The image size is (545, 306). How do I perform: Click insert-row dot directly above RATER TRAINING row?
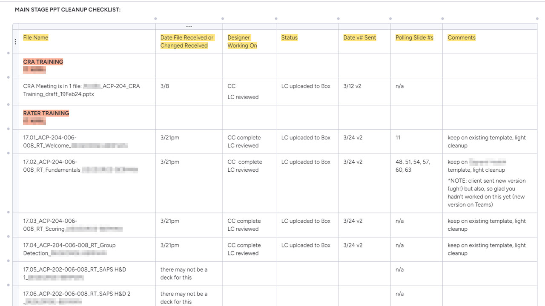pos(9,105)
